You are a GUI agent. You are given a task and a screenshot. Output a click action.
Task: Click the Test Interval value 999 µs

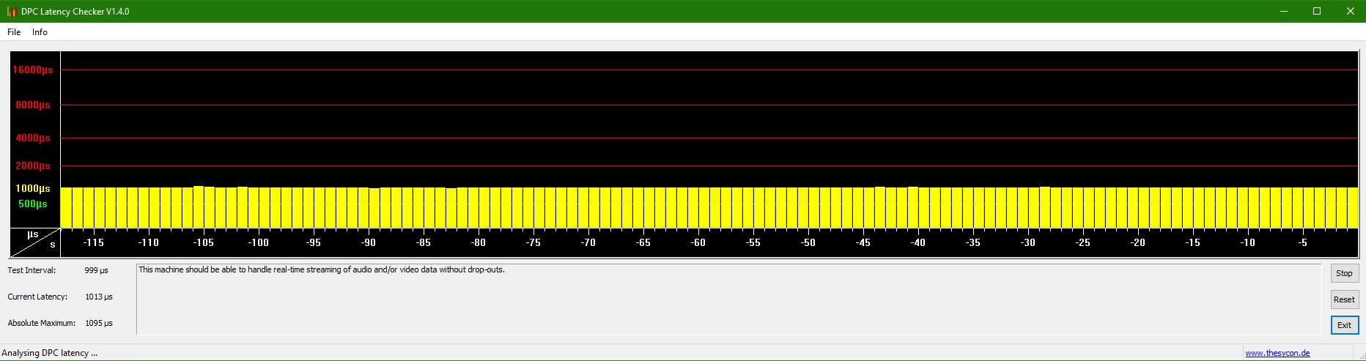click(x=96, y=270)
